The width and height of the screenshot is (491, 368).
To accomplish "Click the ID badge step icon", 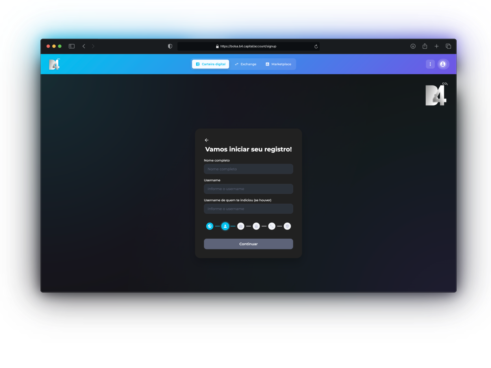I will coord(241,226).
